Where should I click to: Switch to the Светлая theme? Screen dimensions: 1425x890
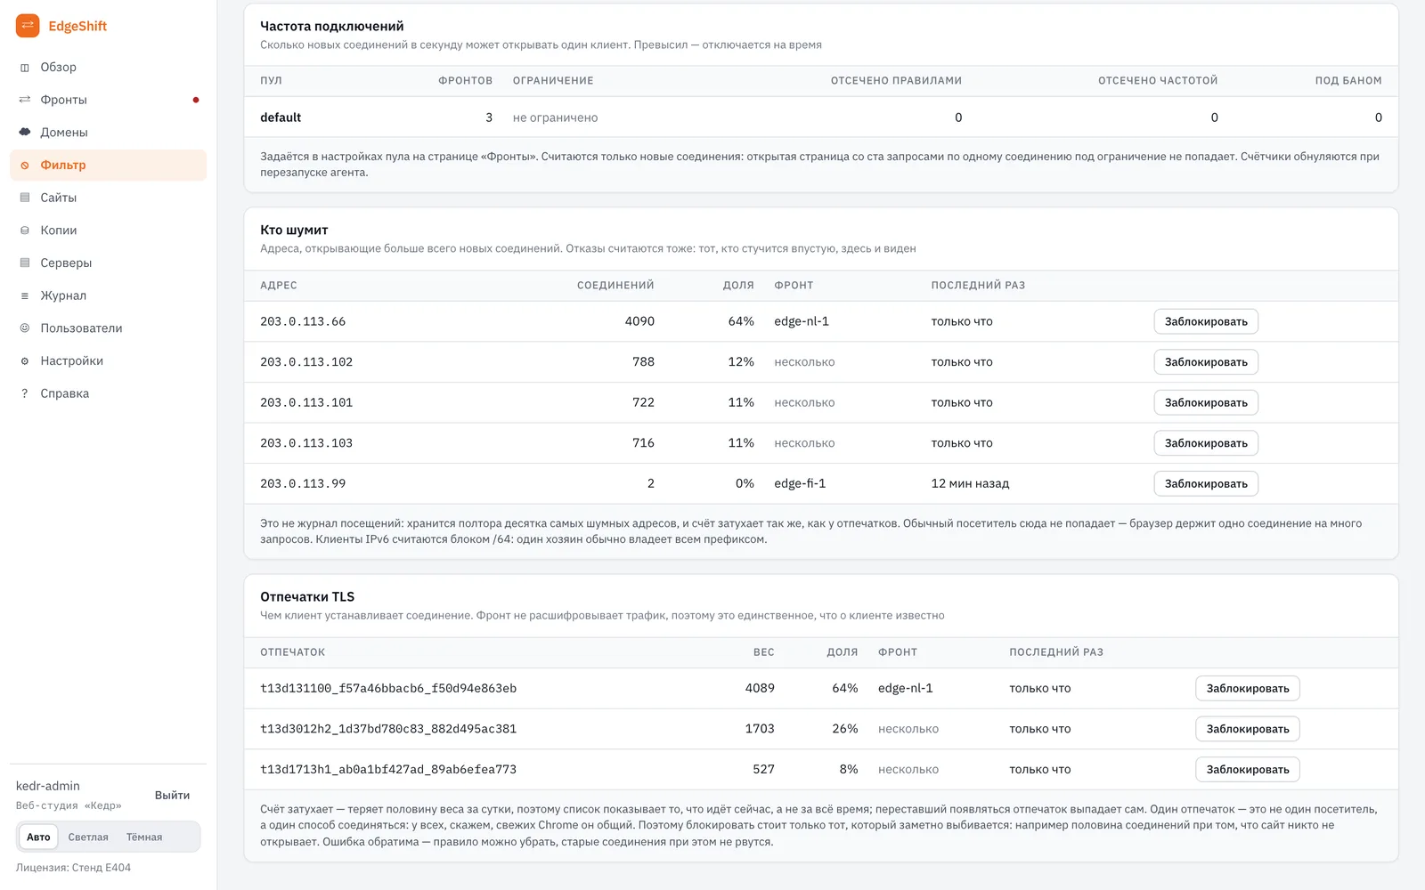pyautogui.click(x=88, y=837)
